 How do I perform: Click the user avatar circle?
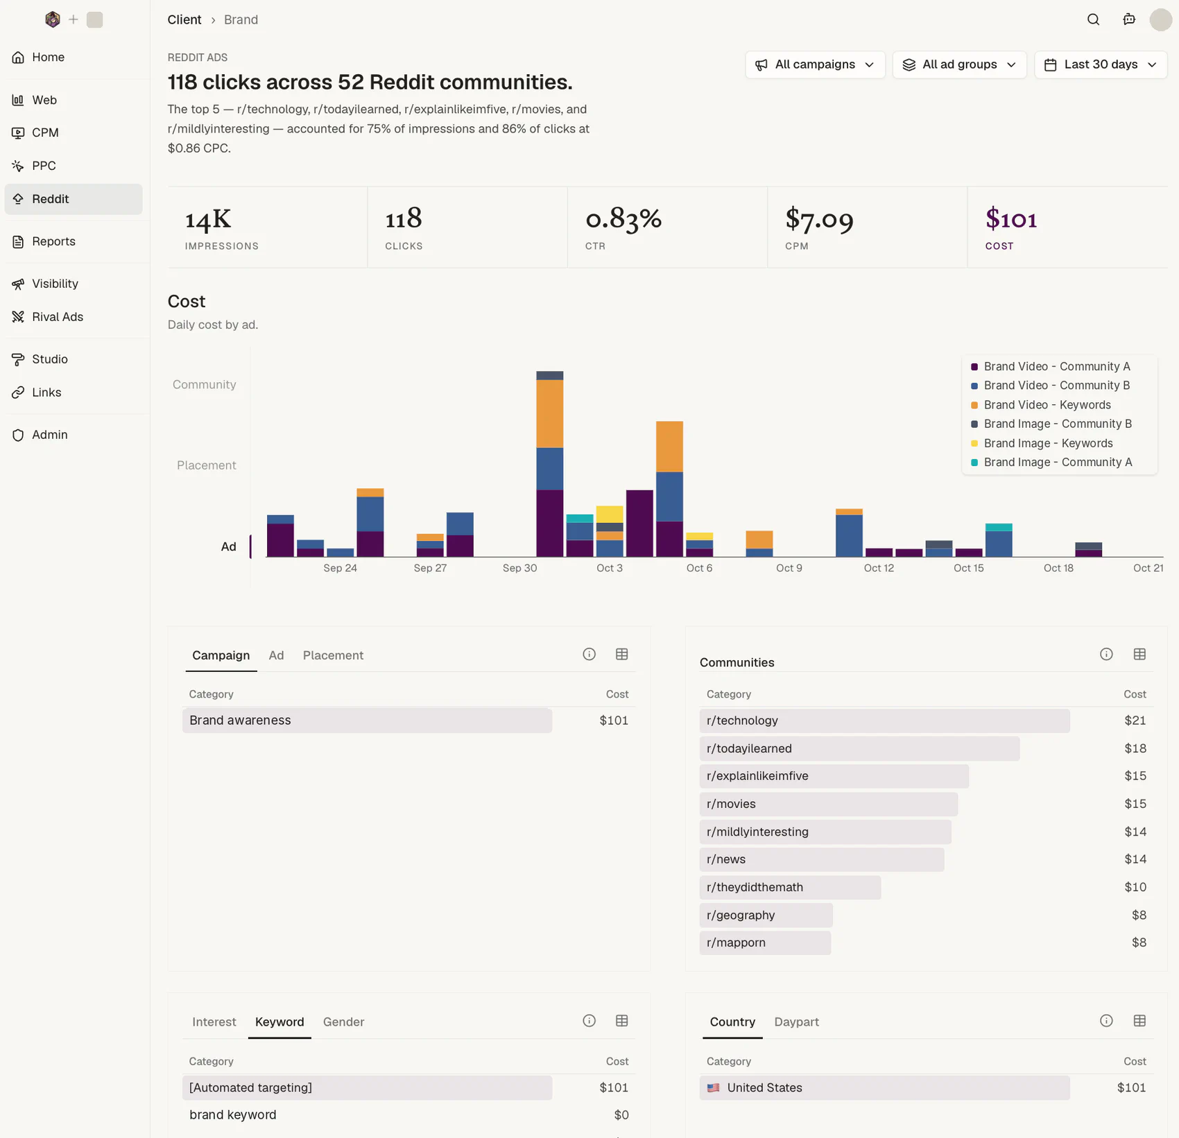tap(1161, 19)
